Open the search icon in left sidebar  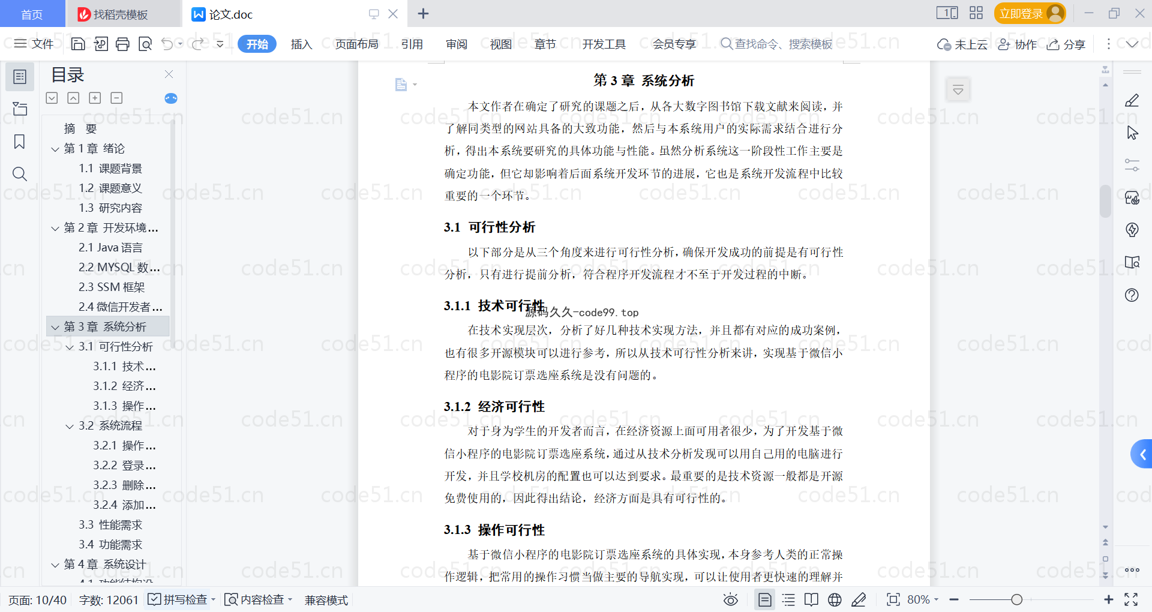coord(20,174)
